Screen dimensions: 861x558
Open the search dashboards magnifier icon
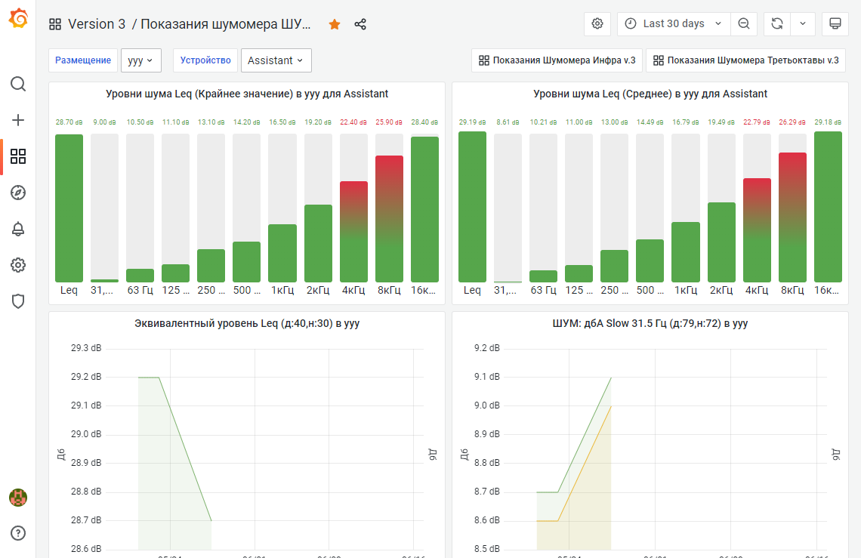(x=18, y=84)
